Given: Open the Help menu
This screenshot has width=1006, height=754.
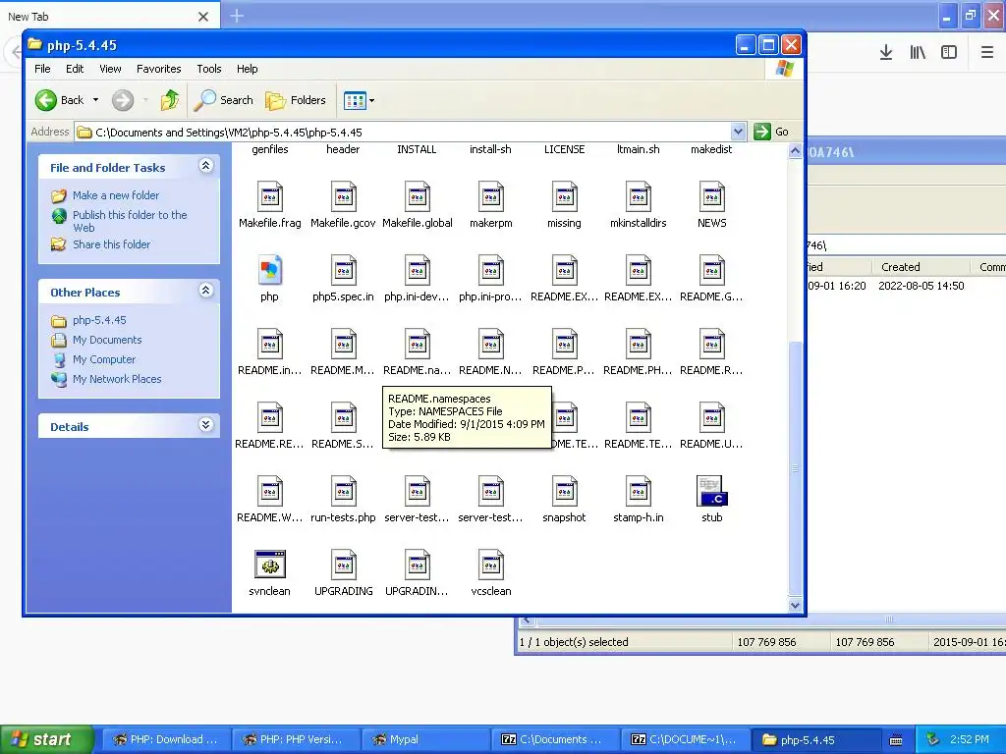Looking at the screenshot, I should 247,69.
